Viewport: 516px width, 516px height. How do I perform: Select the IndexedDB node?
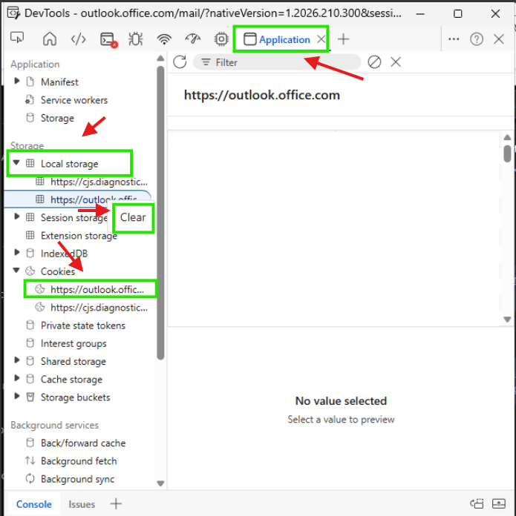(x=64, y=254)
